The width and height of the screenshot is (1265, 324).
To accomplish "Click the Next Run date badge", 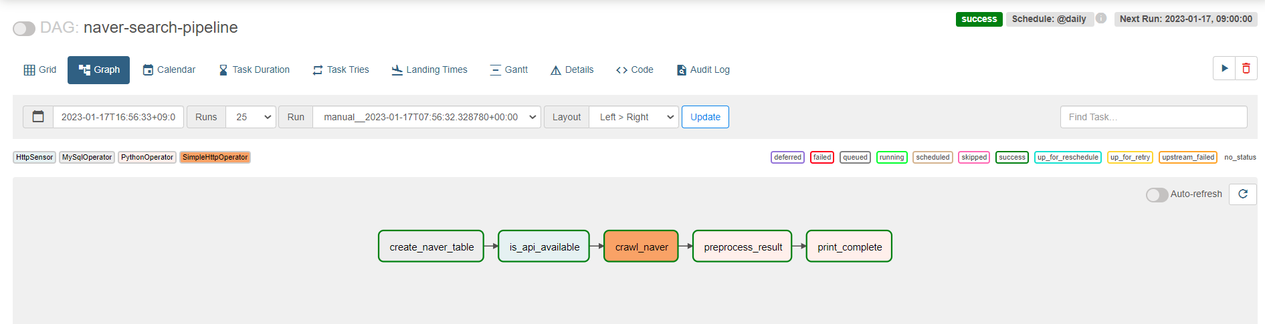I will click(x=1185, y=19).
